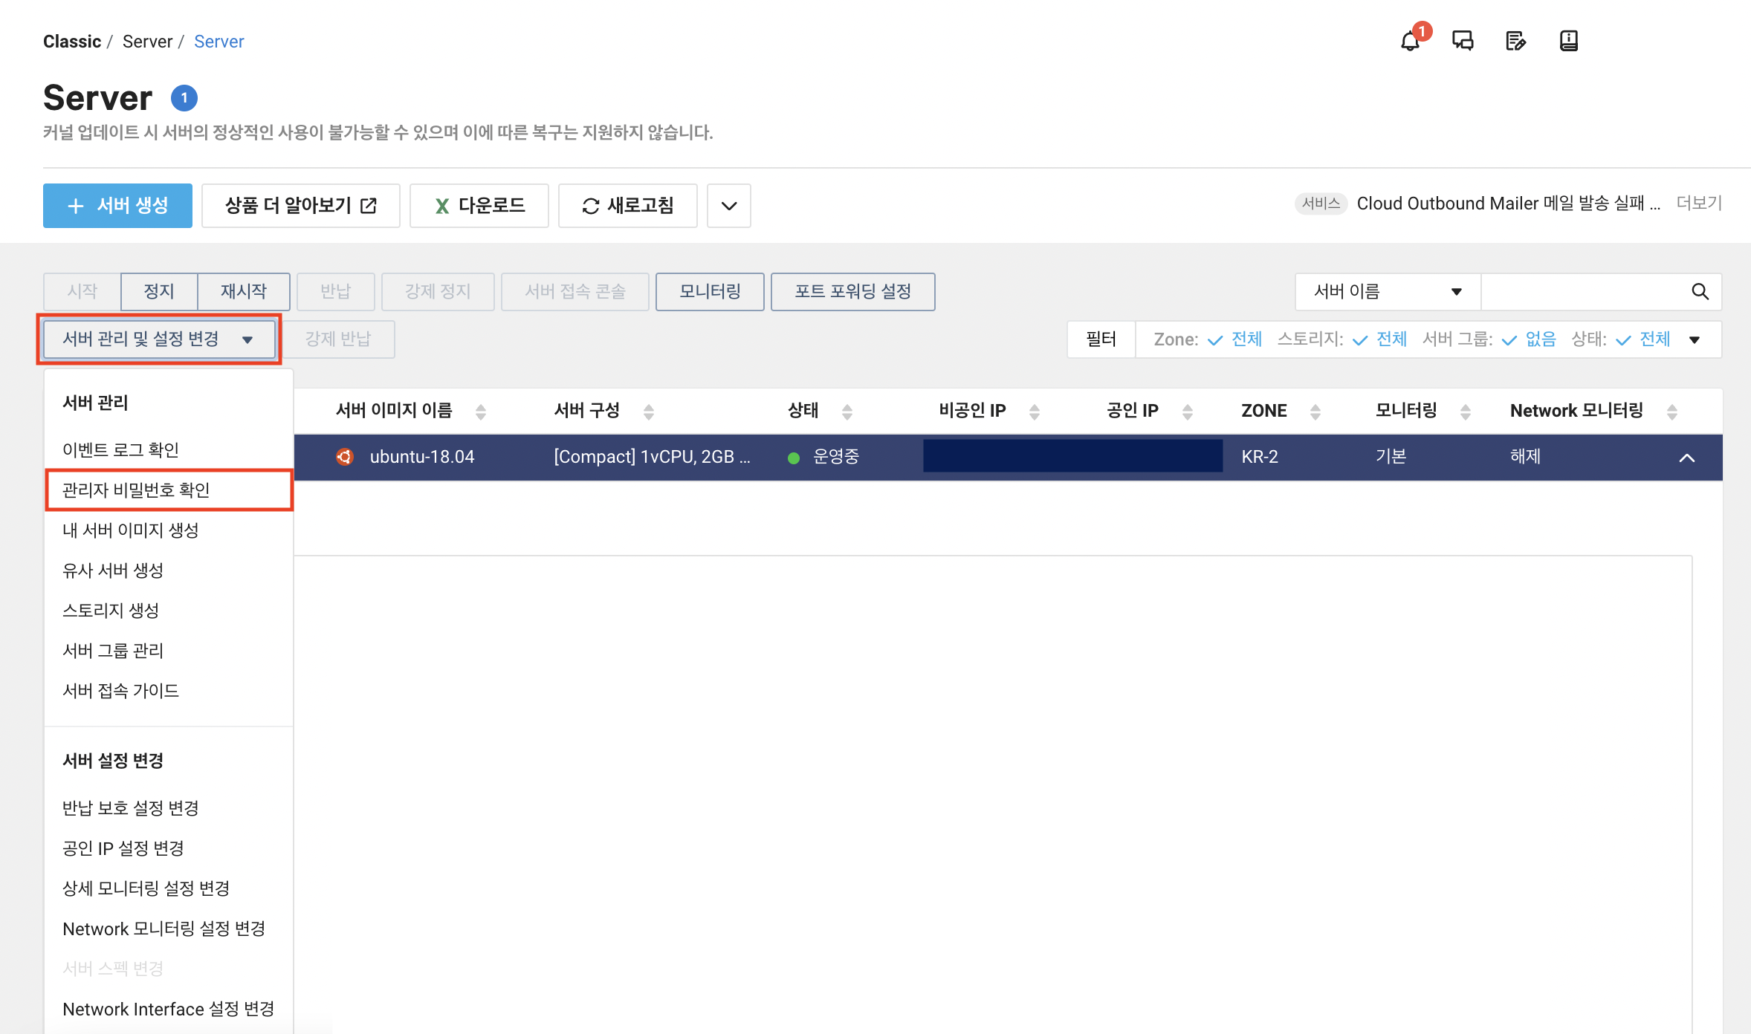Expand the dropdown next to 새로고침
This screenshot has height=1034, width=1751.
point(728,206)
